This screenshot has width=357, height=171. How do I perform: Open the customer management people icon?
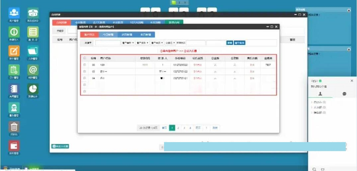pos(14,13)
